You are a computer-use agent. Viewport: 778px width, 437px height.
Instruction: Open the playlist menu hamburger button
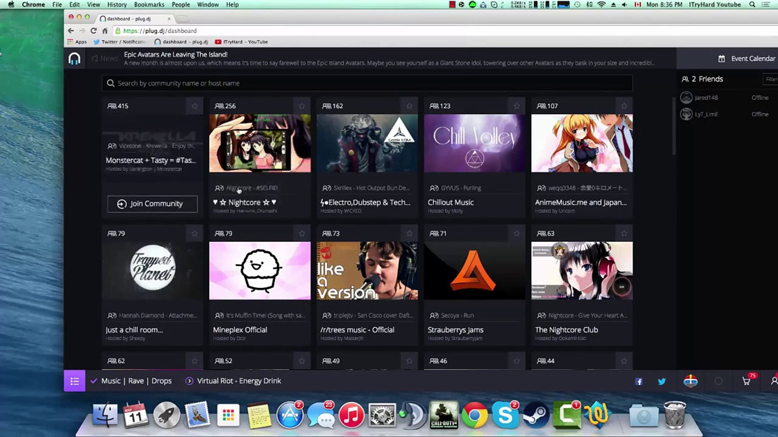click(x=75, y=381)
